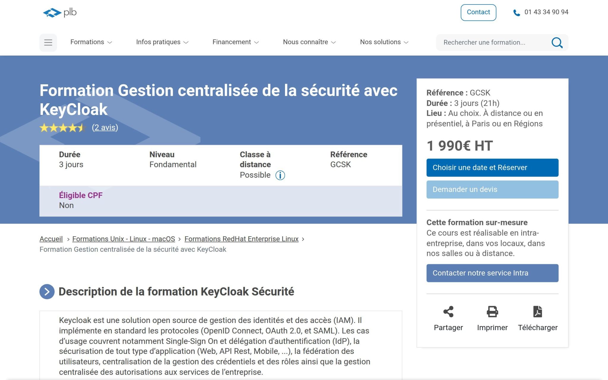Click the Contact button
This screenshot has height=380, width=608.
pyautogui.click(x=478, y=12)
